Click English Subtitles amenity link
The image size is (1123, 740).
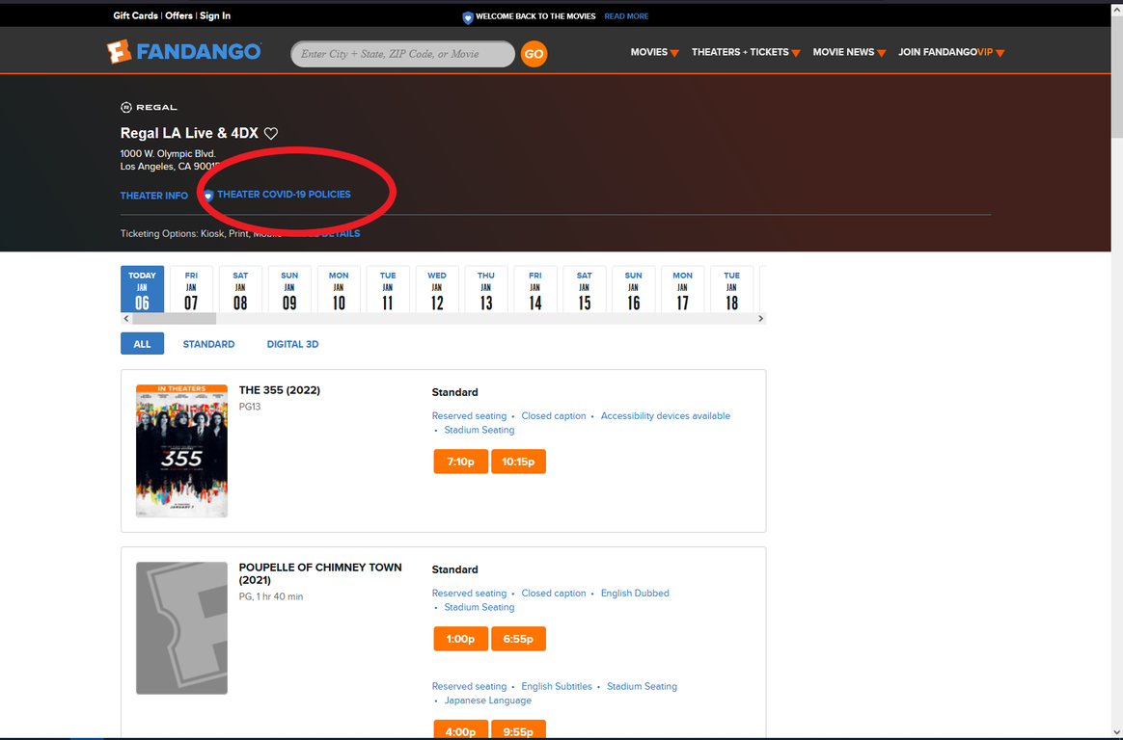(x=557, y=686)
